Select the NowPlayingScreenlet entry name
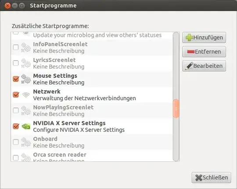 coord(63,107)
